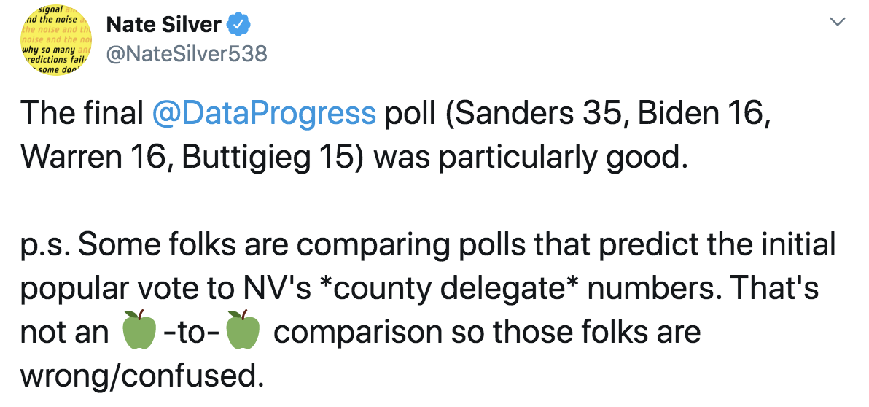Viewport: 869px width, 407px height.
Task: Click the "-to-" text between apples
Action: pos(191,332)
